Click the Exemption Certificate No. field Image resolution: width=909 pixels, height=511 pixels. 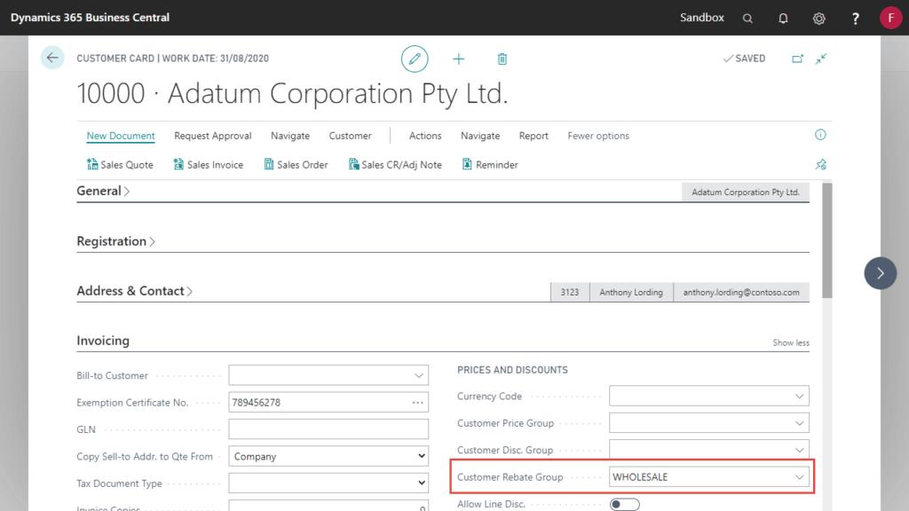pos(318,403)
